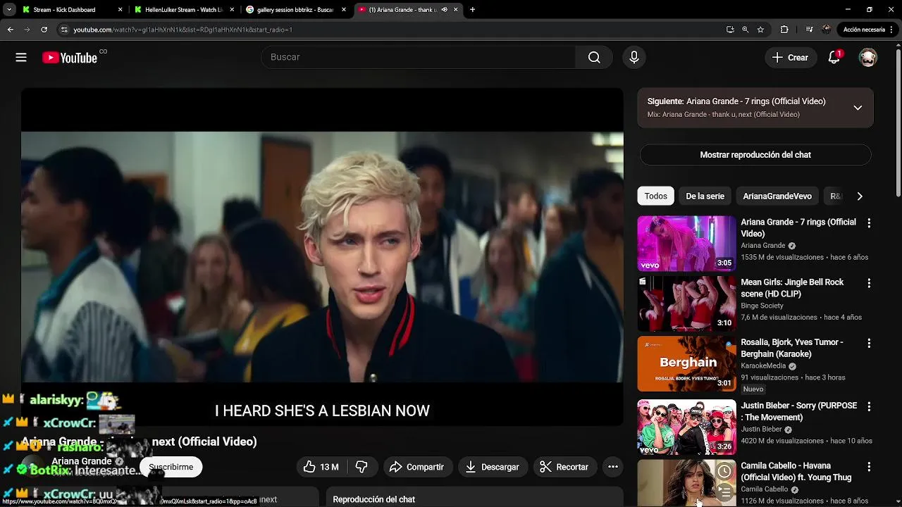The width and height of the screenshot is (902, 507).
Task: Open the YouTube account avatar menu
Action: pyautogui.click(x=868, y=58)
